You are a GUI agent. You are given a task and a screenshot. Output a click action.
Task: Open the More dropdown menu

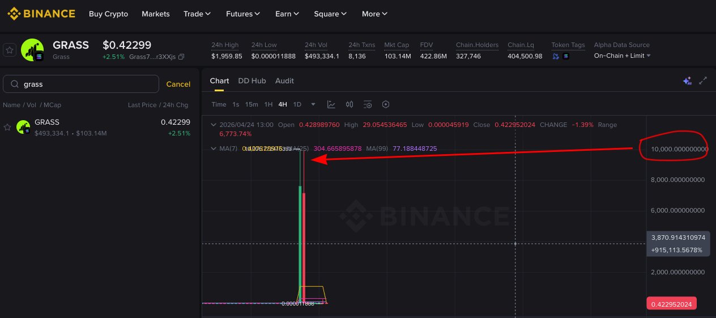coord(374,14)
